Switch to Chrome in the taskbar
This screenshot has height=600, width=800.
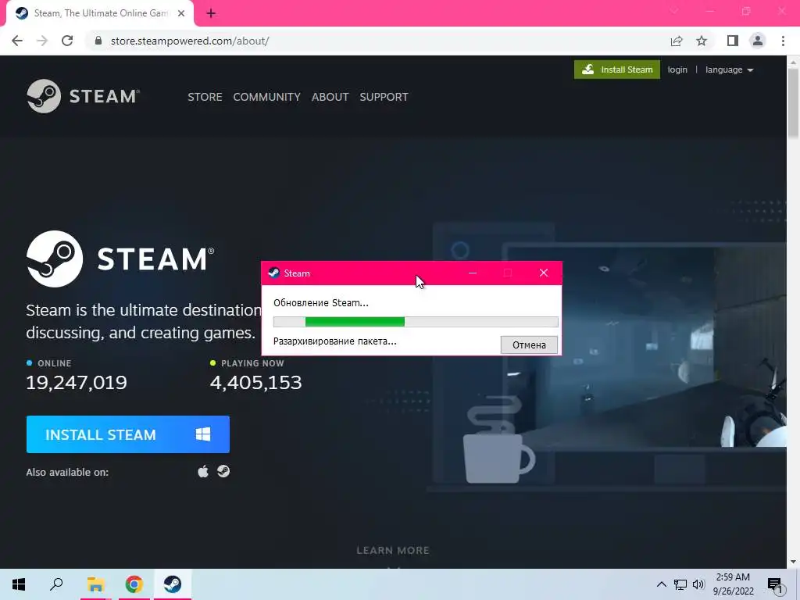coord(134,584)
